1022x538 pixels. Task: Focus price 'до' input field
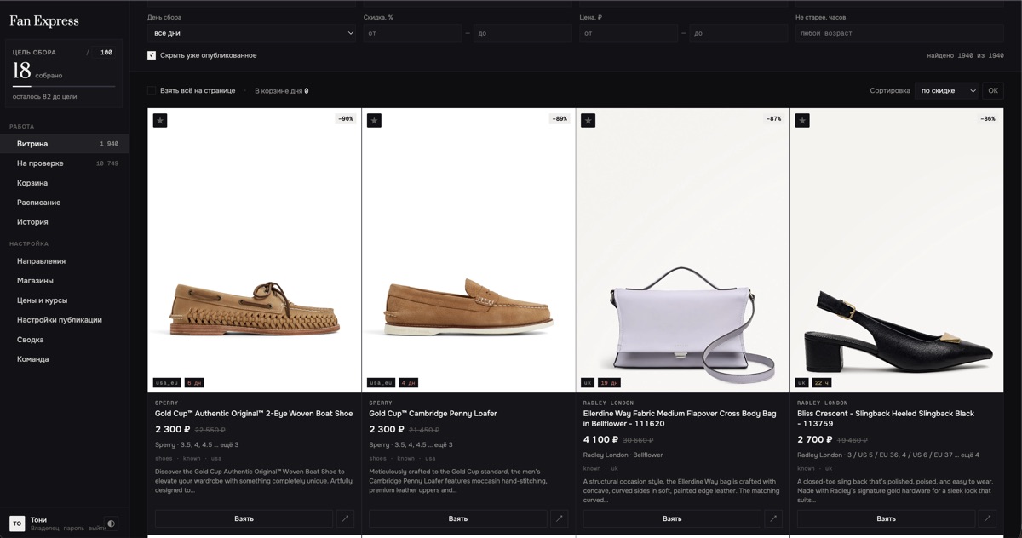click(x=739, y=33)
